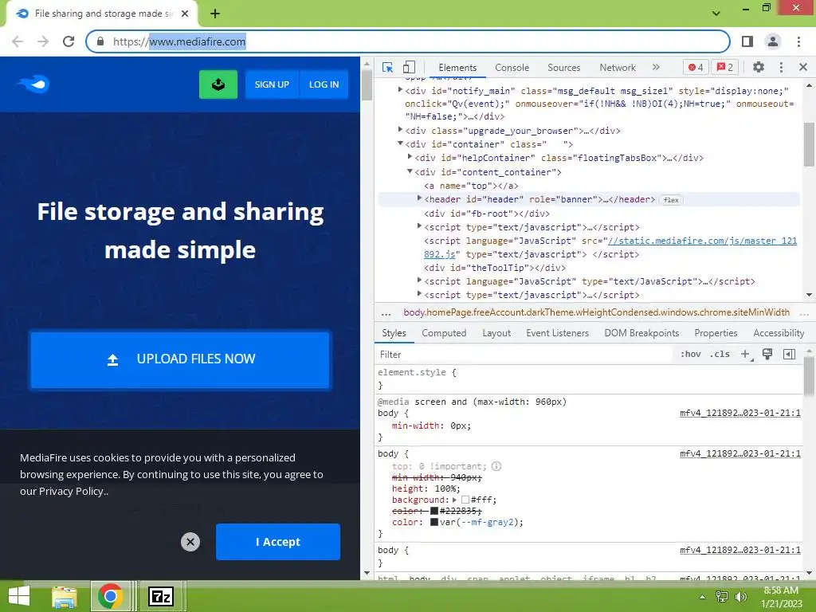The image size is (816, 612).
Task: Accept cookies with I Accept button
Action: click(278, 542)
